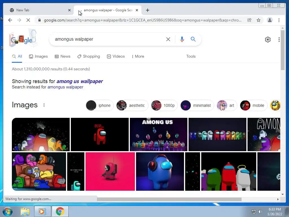Open the options dots beside the gear
Viewport: 289px width, 217px height.
[279, 39]
